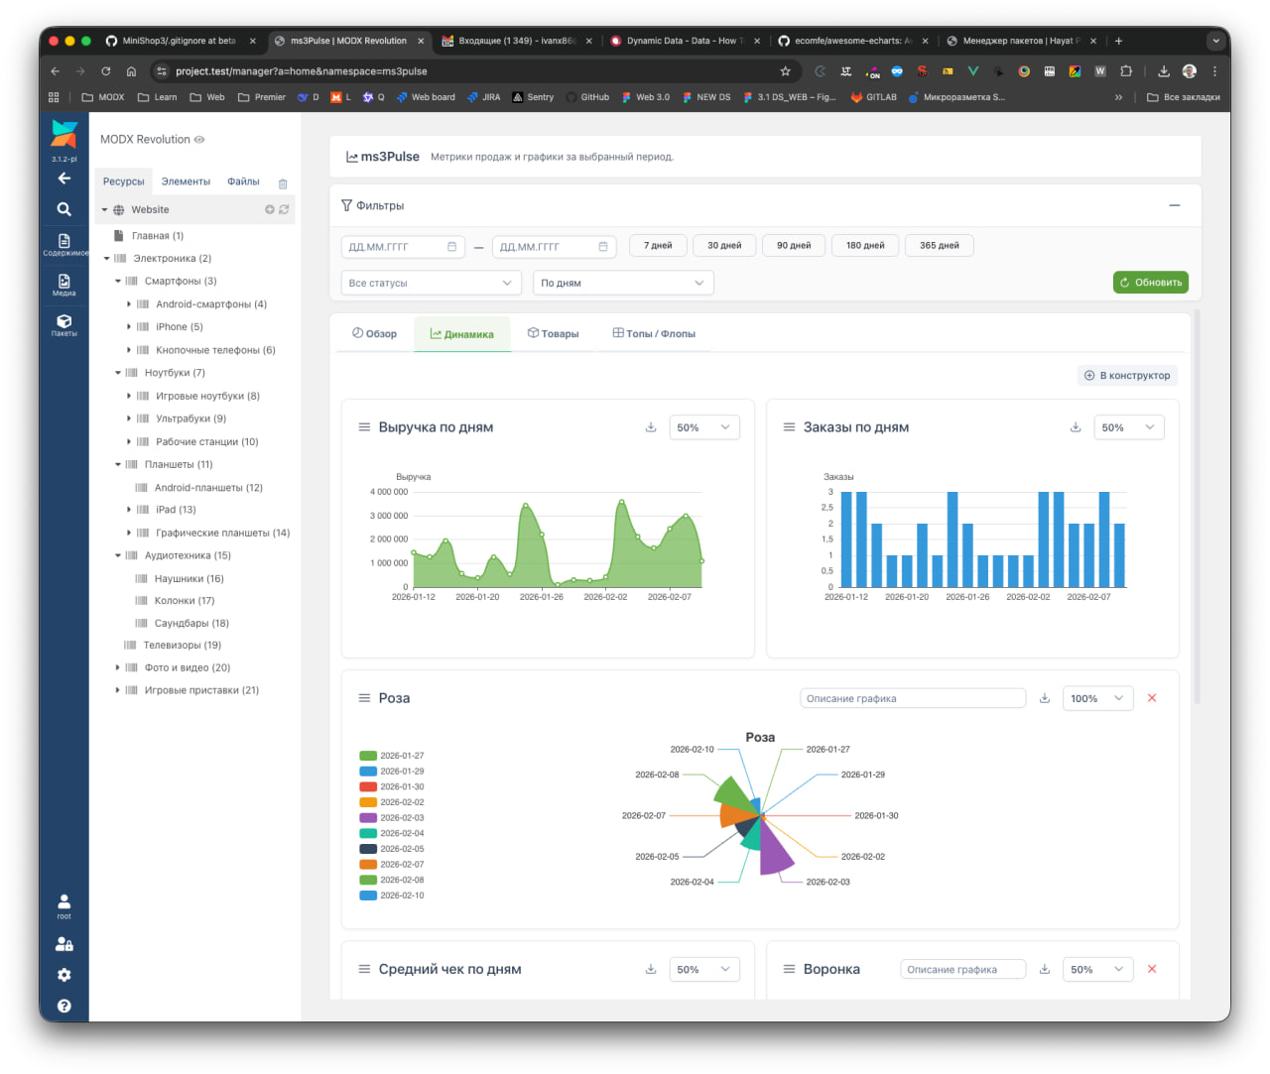Open the Media section in the sidebar
Viewport: 1270px width, 1074px height.
(x=63, y=285)
